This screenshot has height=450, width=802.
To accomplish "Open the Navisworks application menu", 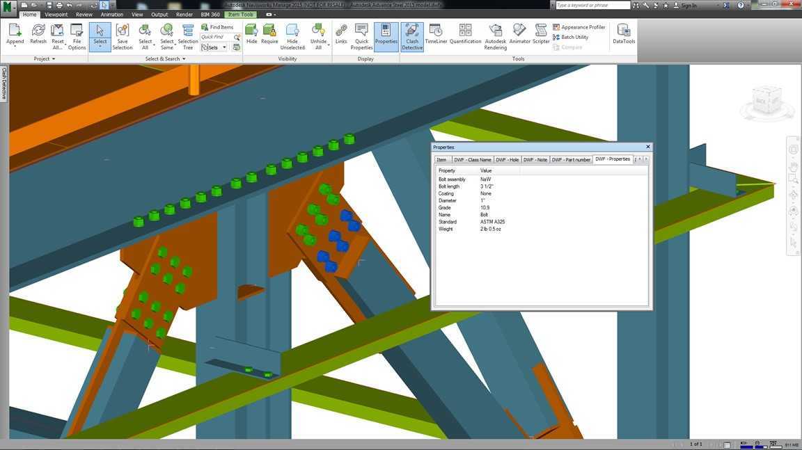I will 8,7.
